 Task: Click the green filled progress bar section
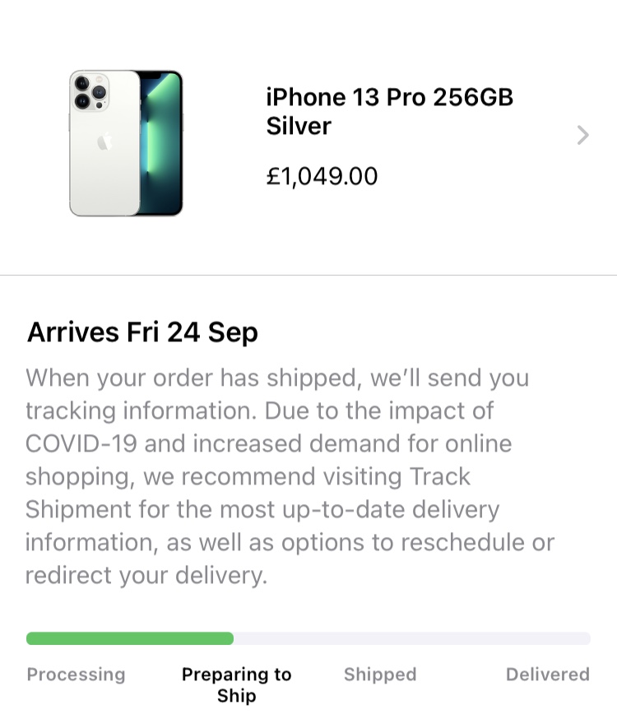tap(130, 638)
